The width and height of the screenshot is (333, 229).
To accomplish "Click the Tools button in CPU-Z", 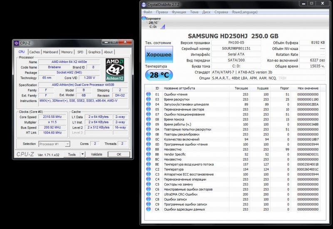I will tap(72, 154).
